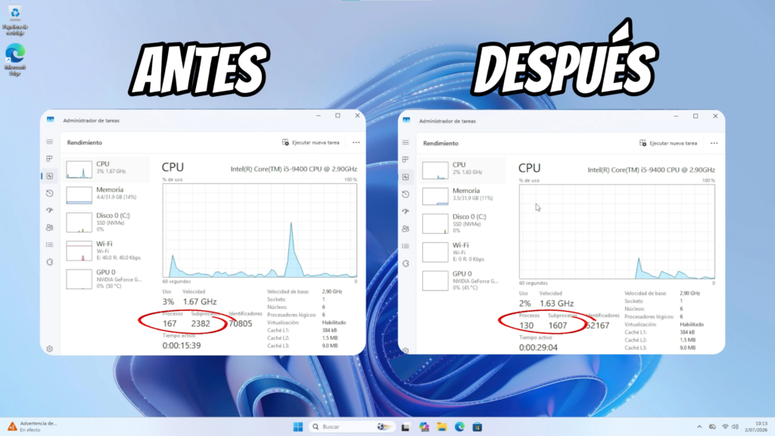
Task: Select Performance icon in left Task Manager sidebar
Action: (49, 176)
